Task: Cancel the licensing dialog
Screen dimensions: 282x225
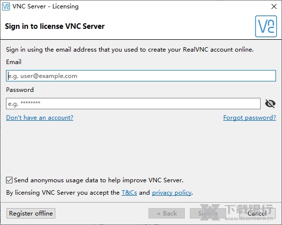Action: pyautogui.click(x=257, y=214)
